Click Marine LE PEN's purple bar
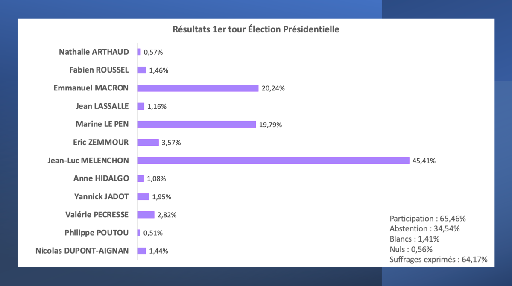Image resolution: width=512 pixels, height=286 pixels. [196, 125]
